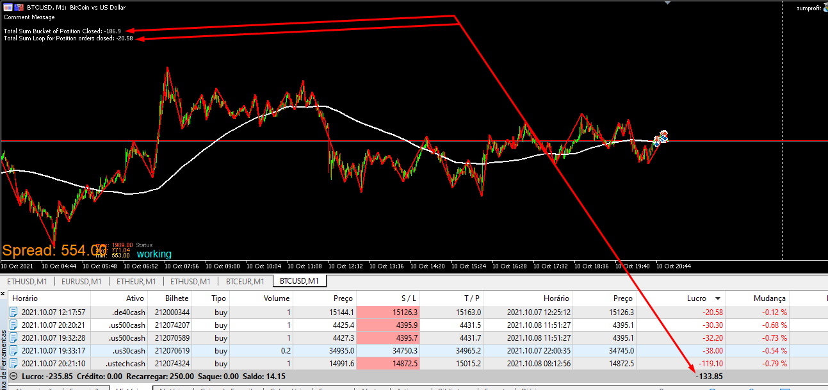Click the T/P value 15015.2
The image size is (828, 390).
tap(469, 364)
